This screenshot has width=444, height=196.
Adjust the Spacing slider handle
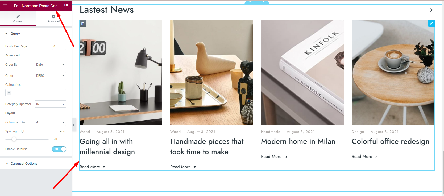click(x=14, y=139)
